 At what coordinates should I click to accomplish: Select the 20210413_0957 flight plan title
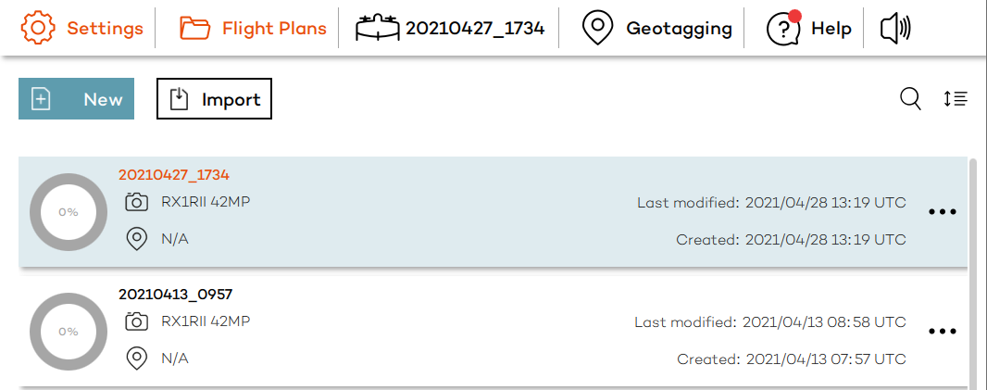click(175, 295)
